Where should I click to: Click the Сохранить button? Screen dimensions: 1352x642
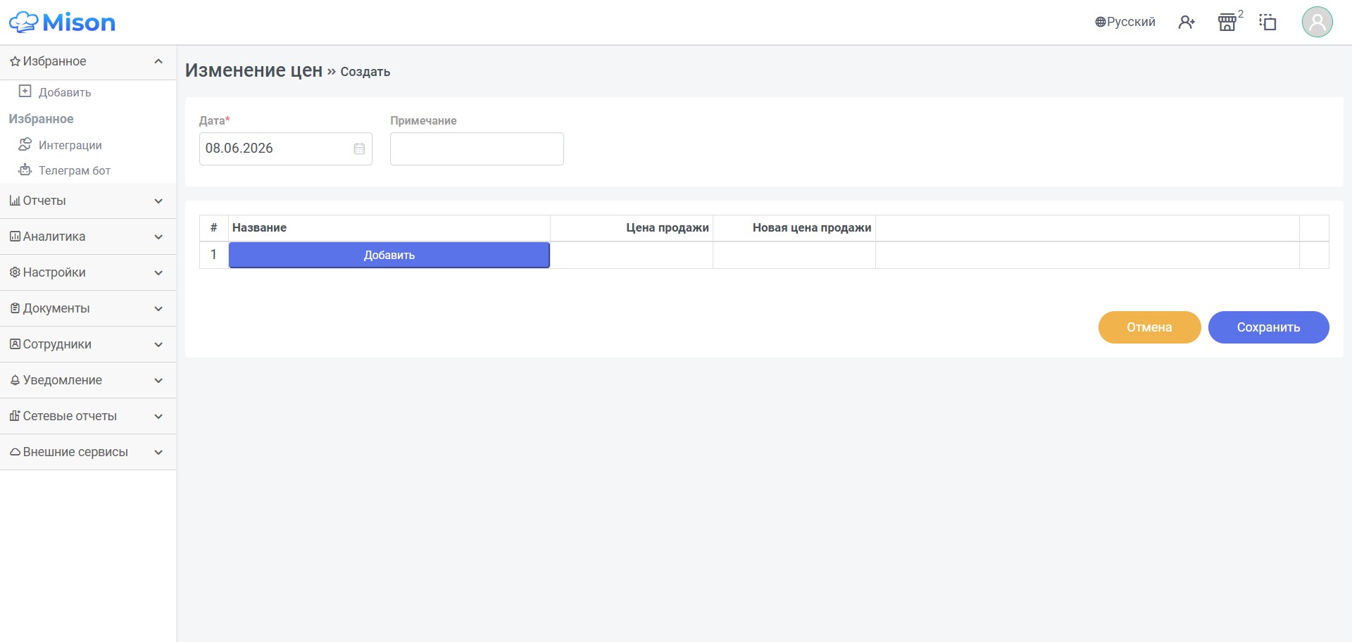[x=1268, y=327]
